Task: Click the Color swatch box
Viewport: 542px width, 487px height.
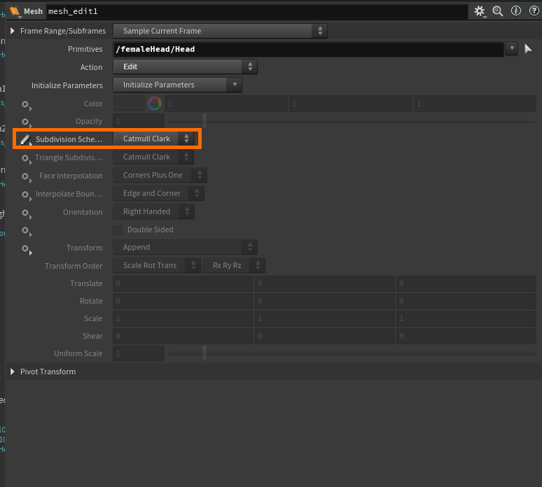Action: coord(129,104)
